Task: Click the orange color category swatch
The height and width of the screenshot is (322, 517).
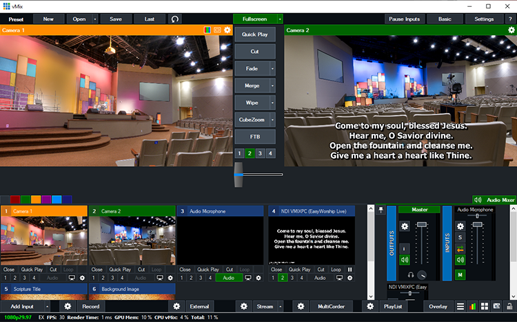Action: [x=36, y=199]
